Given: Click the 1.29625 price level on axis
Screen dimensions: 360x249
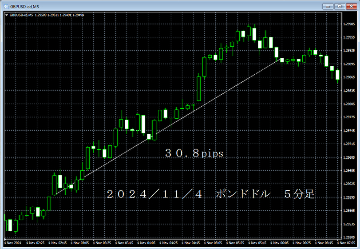Looking at the screenshot, I should tap(349, 184).
